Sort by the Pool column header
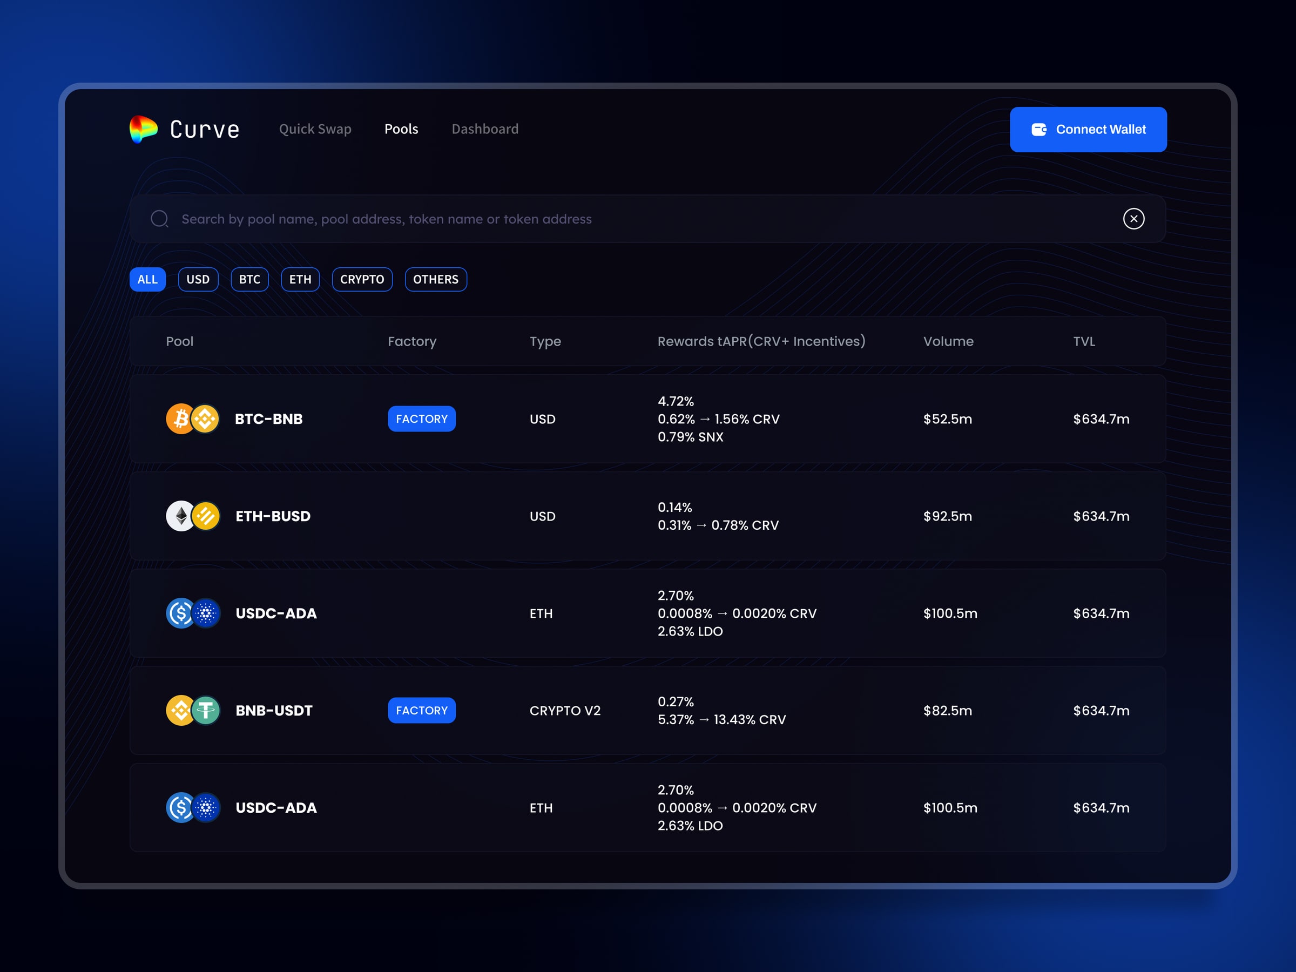Screen dimensions: 1296x972 pyautogui.click(x=179, y=342)
